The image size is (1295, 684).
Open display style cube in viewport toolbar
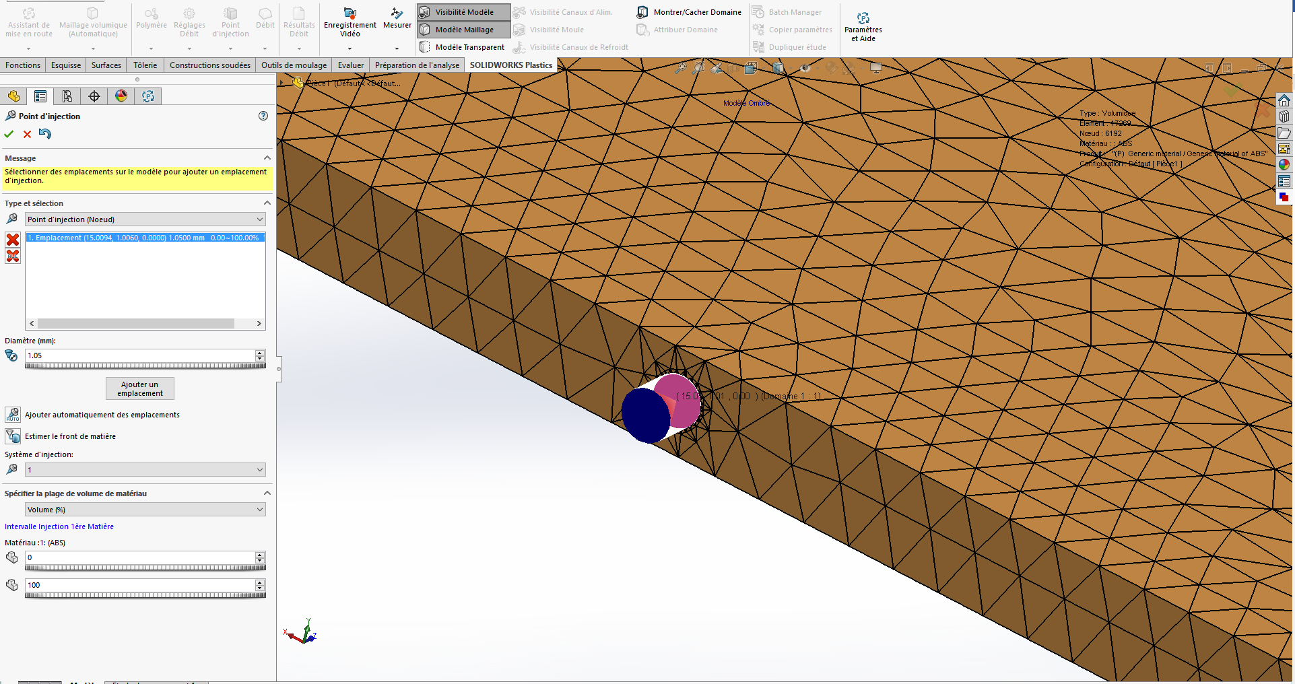point(778,68)
